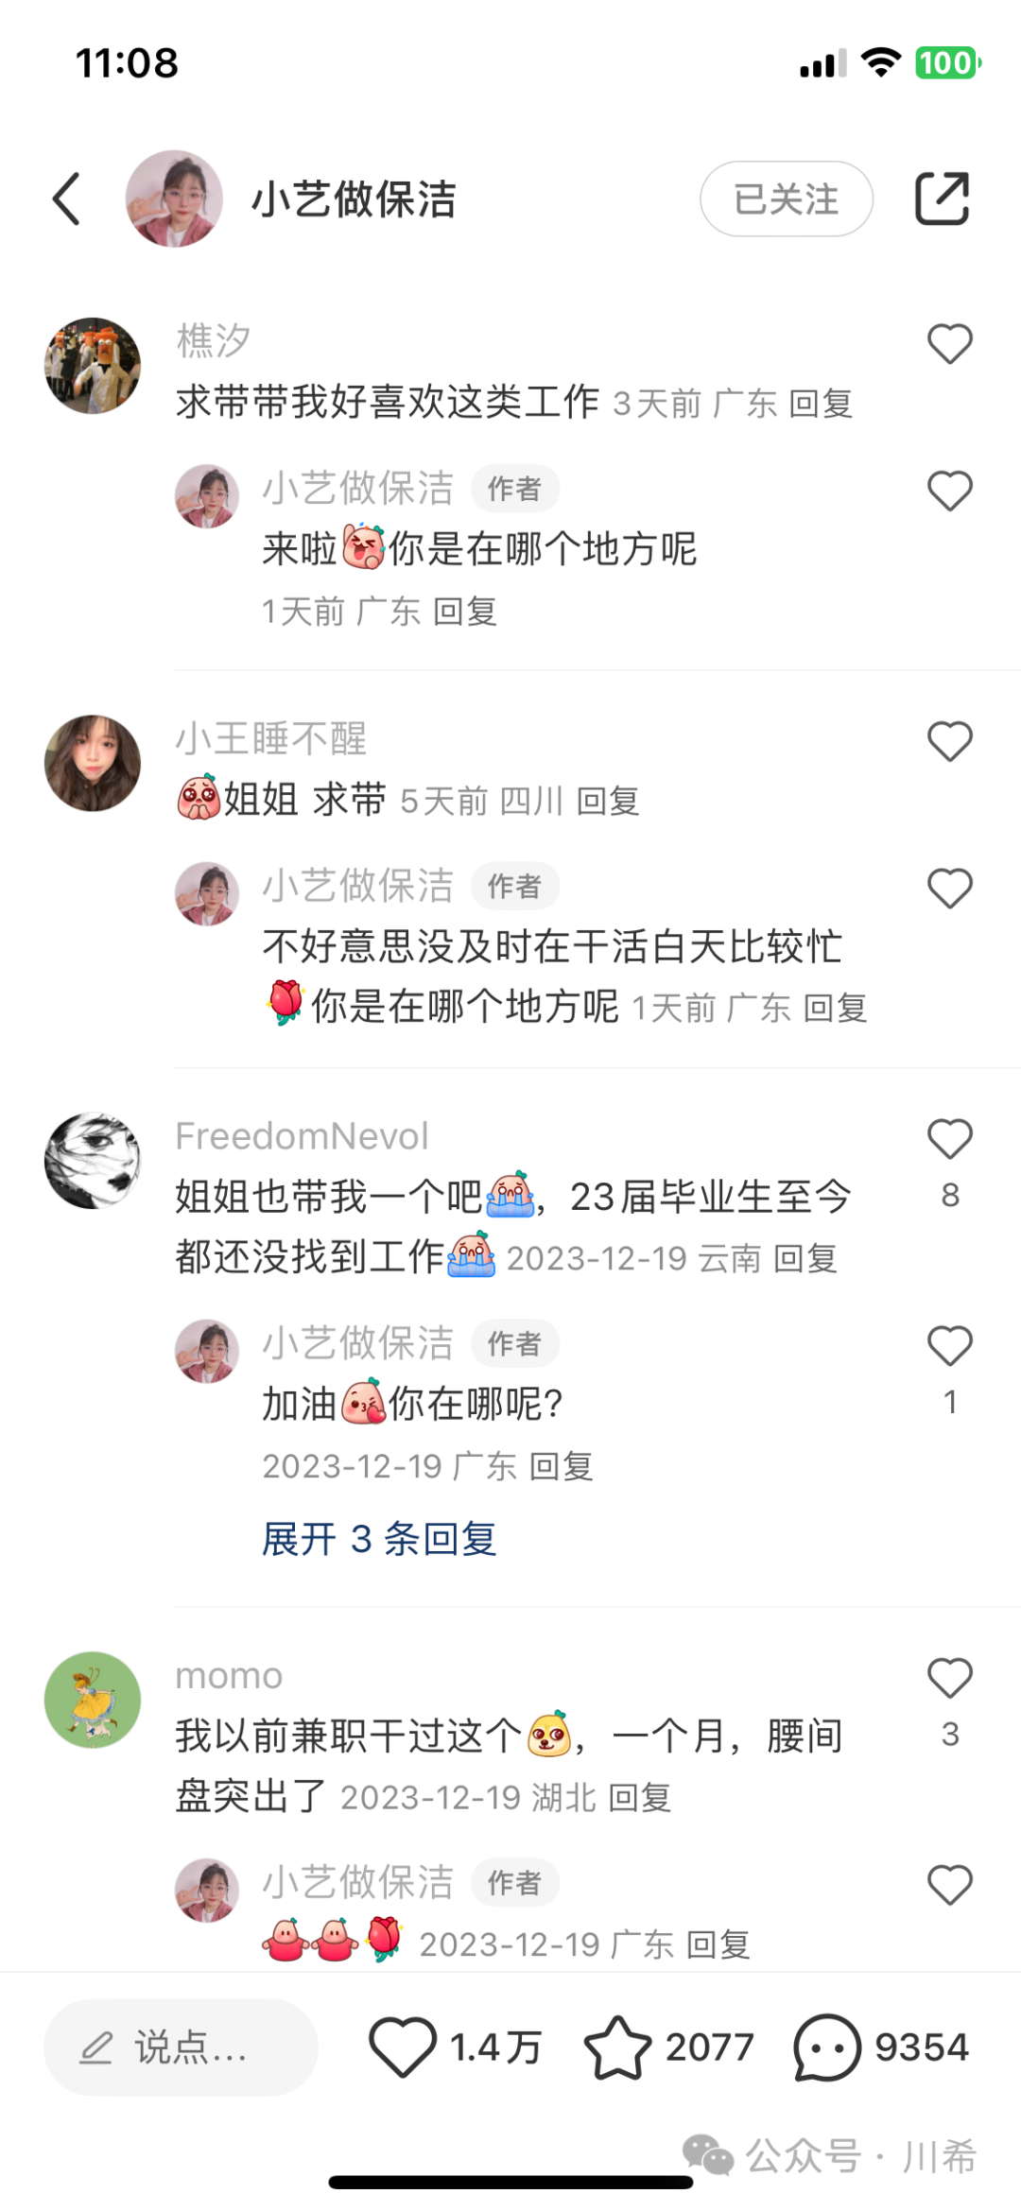Open momo's profile avatar
This screenshot has width=1021, height=2211.
click(93, 1700)
